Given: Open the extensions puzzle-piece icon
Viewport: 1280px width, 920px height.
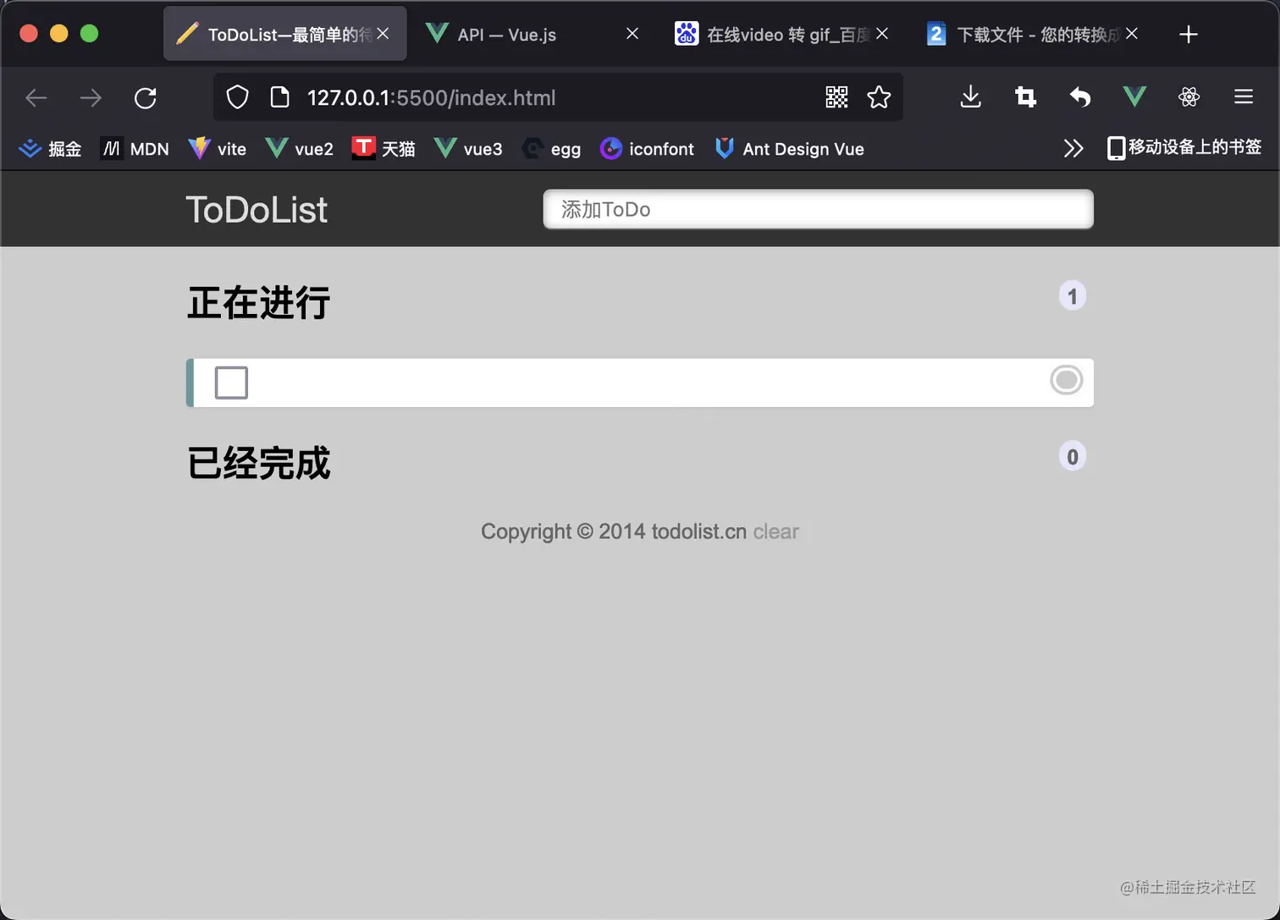Looking at the screenshot, I should point(1189,96).
